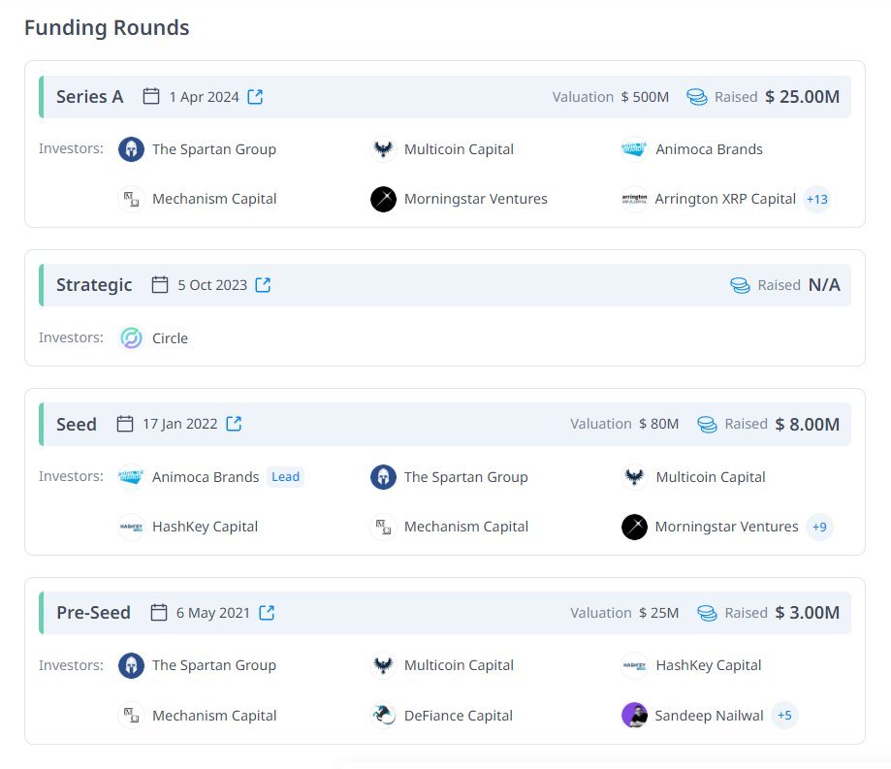Click the calendar icon beside 17 Jan 2022
The image size is (891, 769).
125,424
